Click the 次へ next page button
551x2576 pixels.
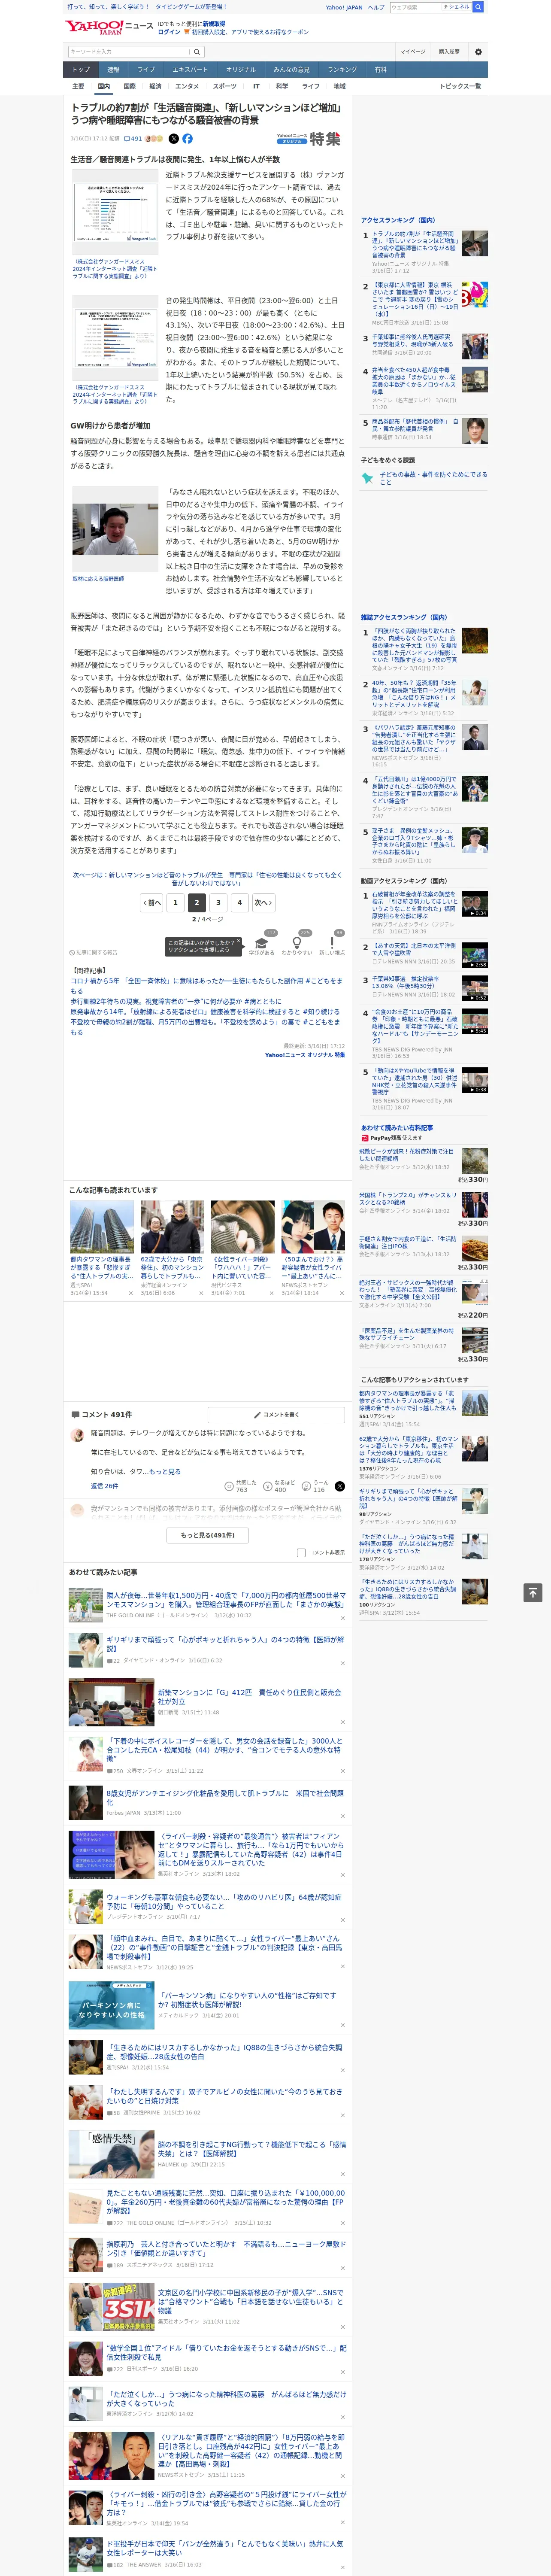(x=263, y=902)
